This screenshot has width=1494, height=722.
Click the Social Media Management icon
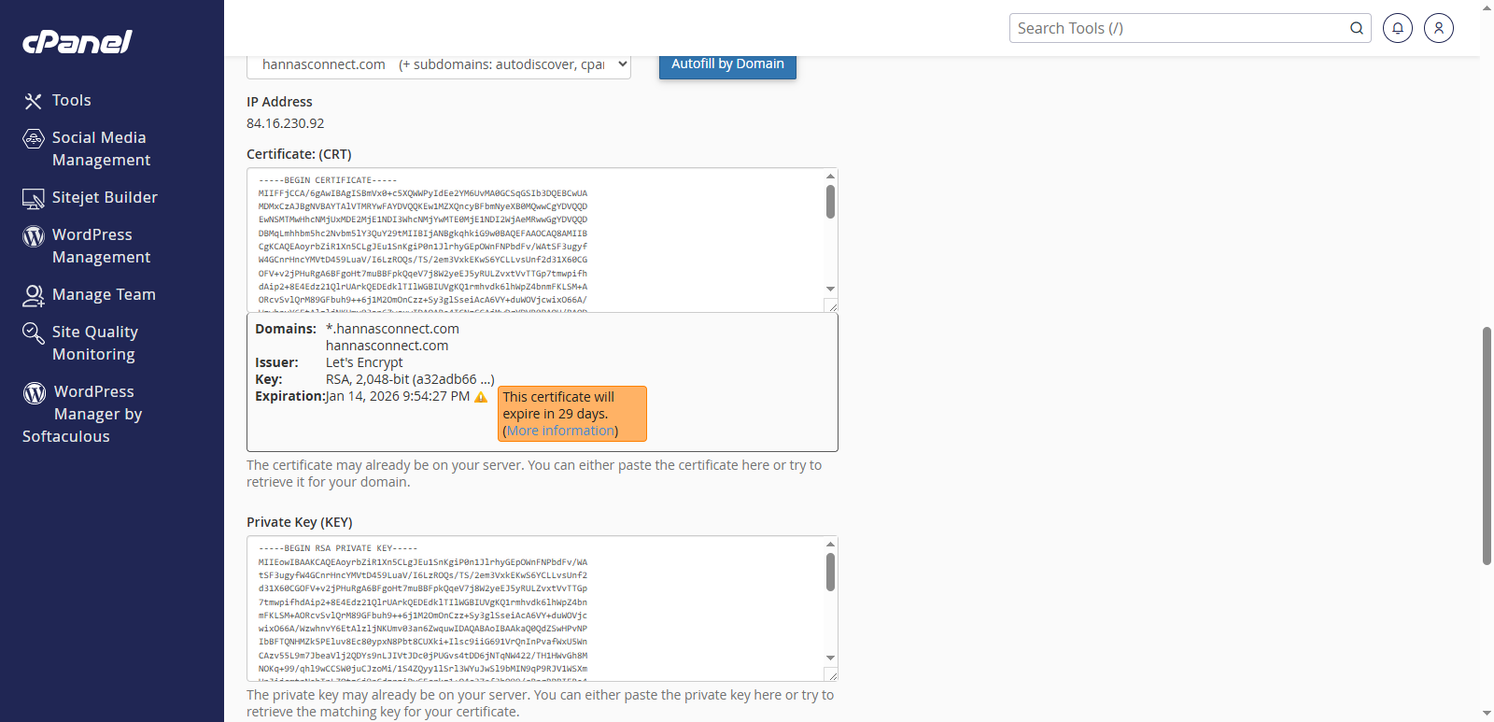coord(34,139)
